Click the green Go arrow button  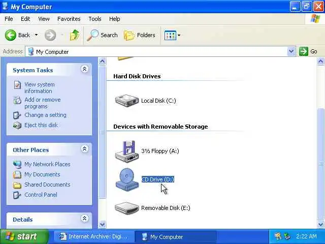pyautogui.click(x=304, y=51)
